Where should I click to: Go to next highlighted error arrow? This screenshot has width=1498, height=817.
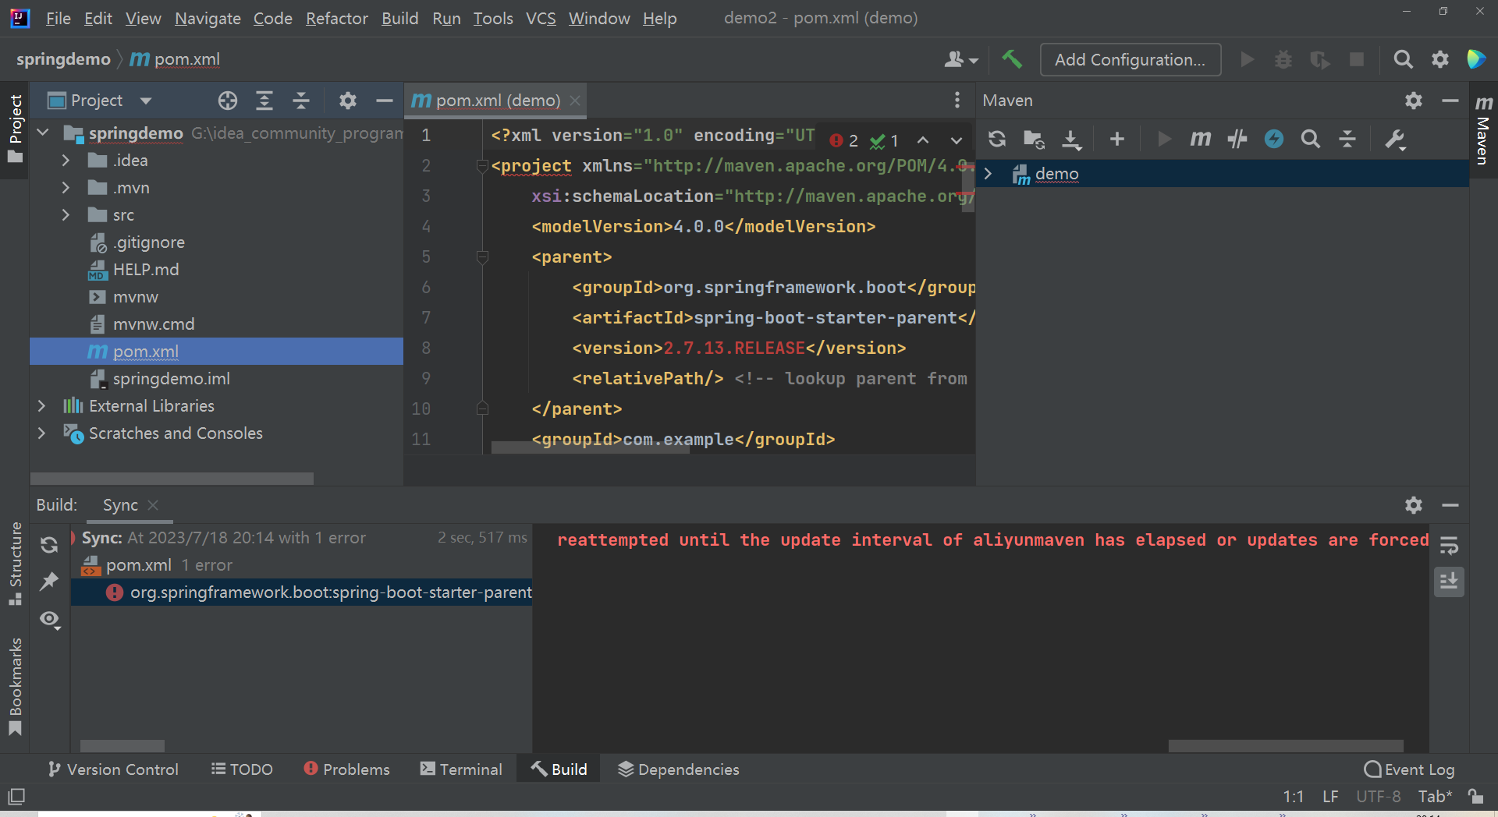point(957,140)
